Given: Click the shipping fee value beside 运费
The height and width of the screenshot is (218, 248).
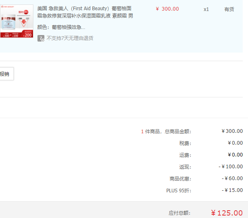Looking at the screenshot, I should point(235,155).
